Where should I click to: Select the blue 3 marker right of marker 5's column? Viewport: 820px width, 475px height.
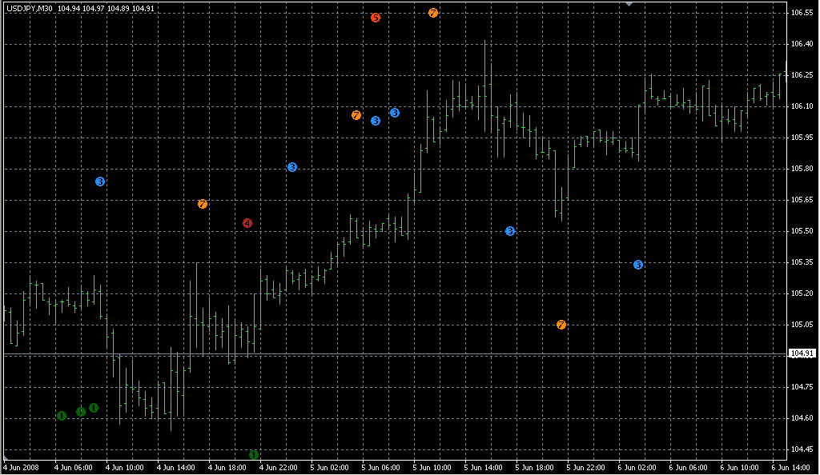coord(395,113)
